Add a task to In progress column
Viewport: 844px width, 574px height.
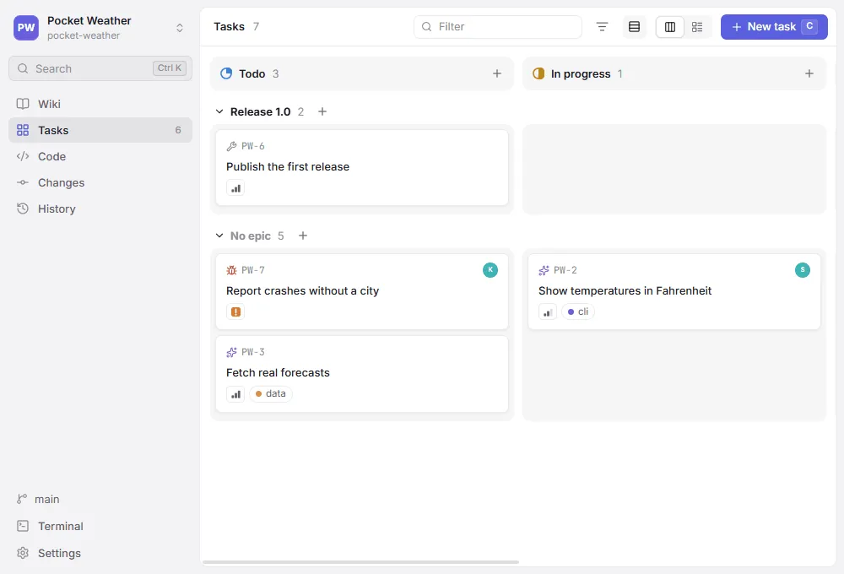click(809, 73)
